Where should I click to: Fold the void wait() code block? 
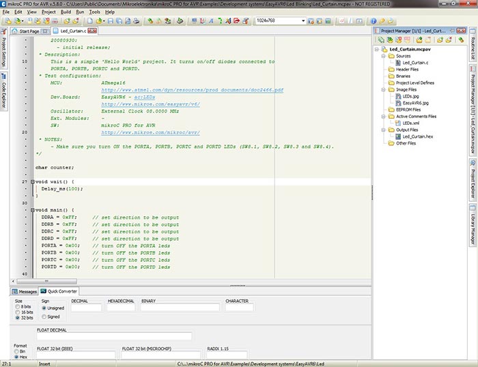[x=32, y=182]
